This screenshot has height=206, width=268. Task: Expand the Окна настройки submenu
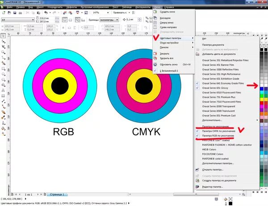click(x=174, y=42)
